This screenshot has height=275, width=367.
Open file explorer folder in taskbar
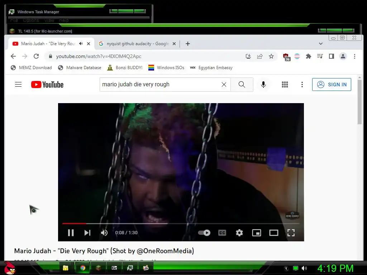[66, 268]
